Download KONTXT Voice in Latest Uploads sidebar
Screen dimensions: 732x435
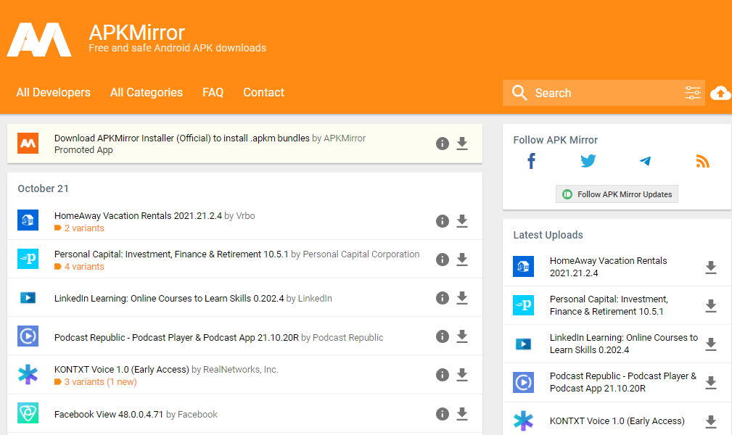[x=710, y=421]
